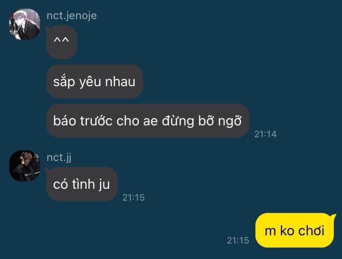The image size is (342, 259).
Task: Tap the nct.jenoje username label
Action: point(72,16)
